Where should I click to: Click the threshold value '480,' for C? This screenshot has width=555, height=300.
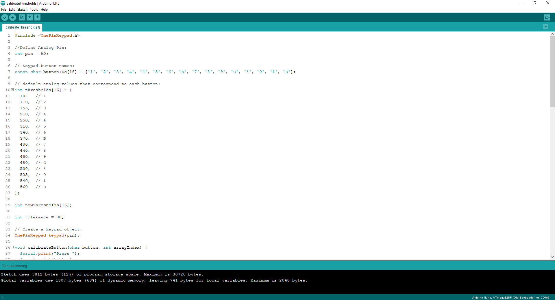pos(25,163)
